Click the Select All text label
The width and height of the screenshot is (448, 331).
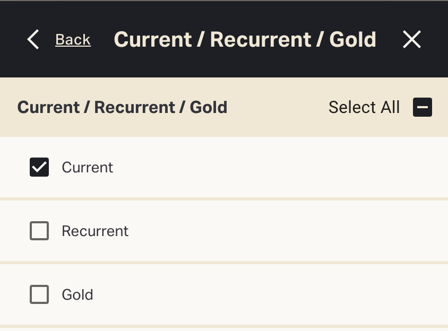[364, 108]
